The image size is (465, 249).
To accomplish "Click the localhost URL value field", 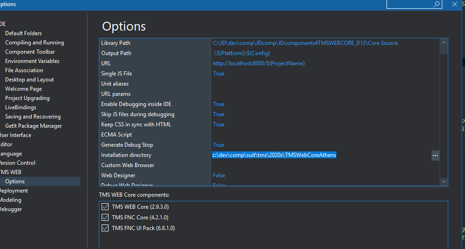I will tap(258, 63).
